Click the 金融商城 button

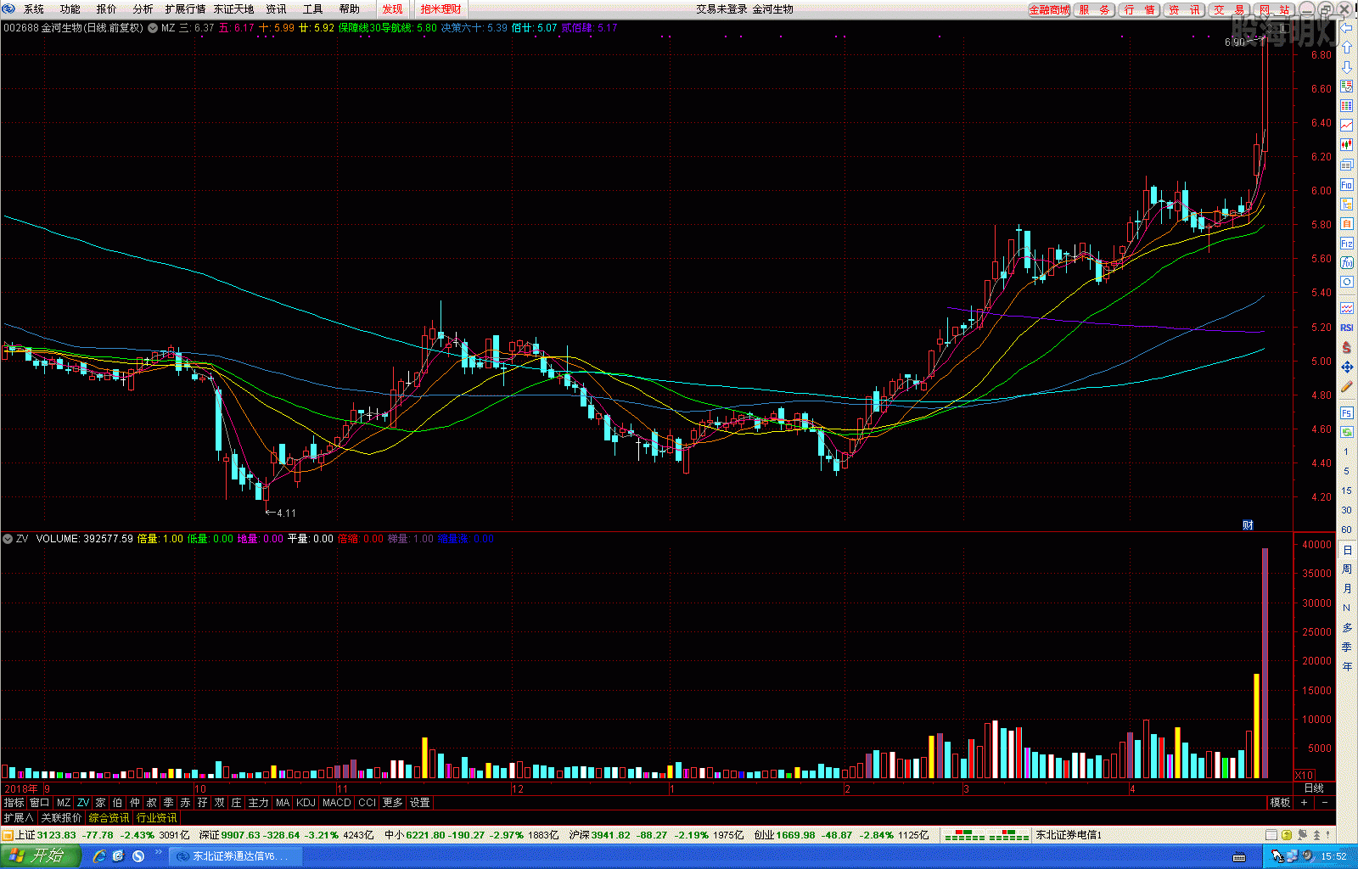pyautogui.click(x=1049, y=10)
